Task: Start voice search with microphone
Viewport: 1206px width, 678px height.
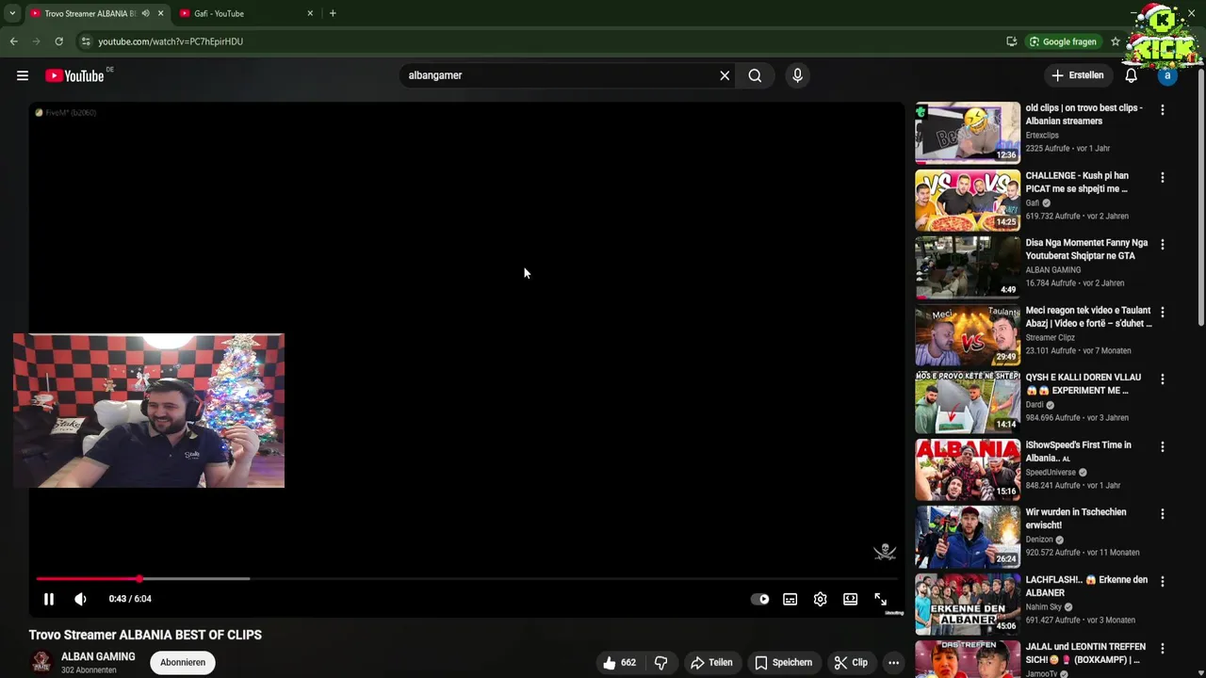Action: 797,75
